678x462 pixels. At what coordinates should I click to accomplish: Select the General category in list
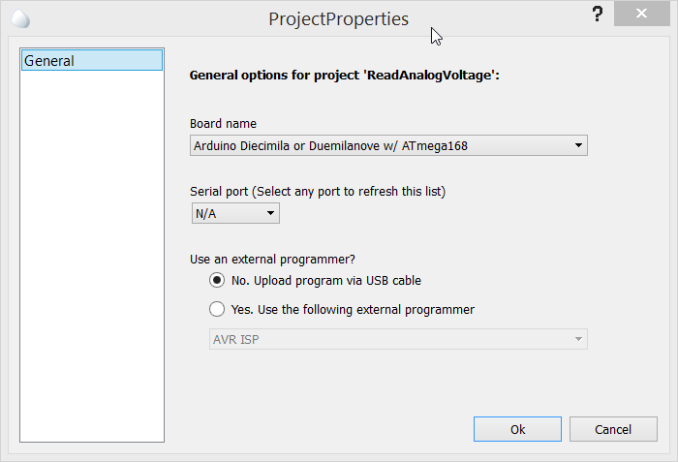[x=92, y=60]
